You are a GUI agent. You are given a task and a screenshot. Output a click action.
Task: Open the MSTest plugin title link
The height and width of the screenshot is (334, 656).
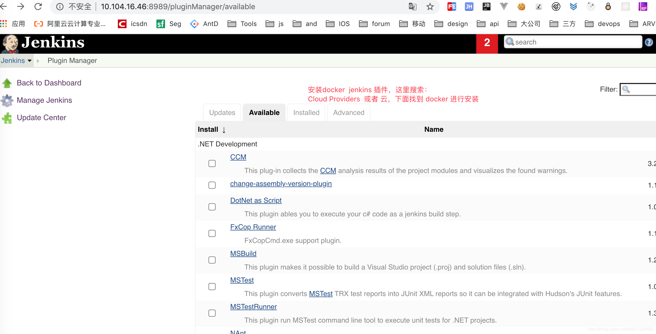coord(242,280)
